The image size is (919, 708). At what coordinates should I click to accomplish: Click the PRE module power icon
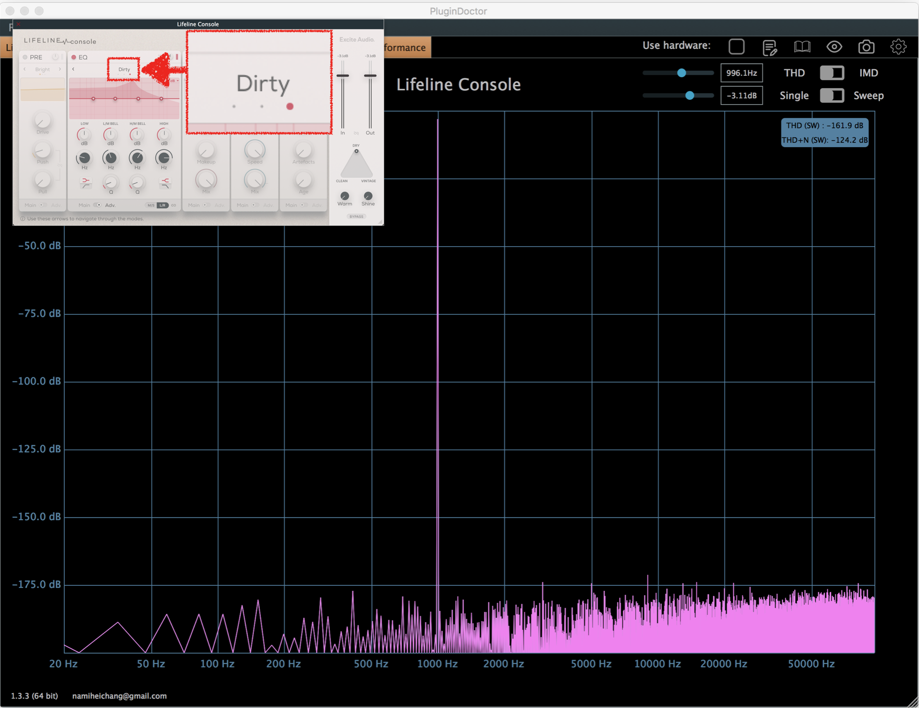click(x=55, y=57)
